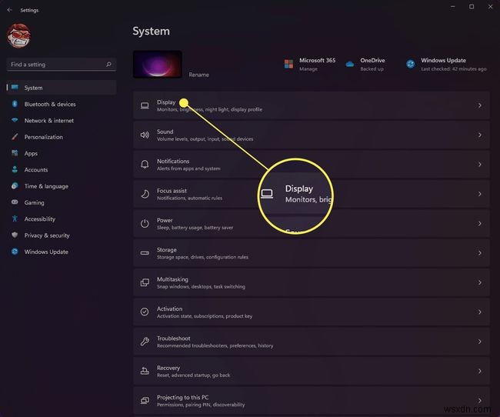Click the Bluetooth icon in sidebar
The height and width of the screenshot is (417, 500).
click(15, 104)
